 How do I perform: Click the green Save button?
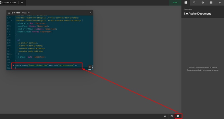point(175,3)
